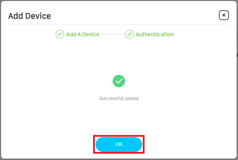Select the Add A Device step label

tap(83, 35)
